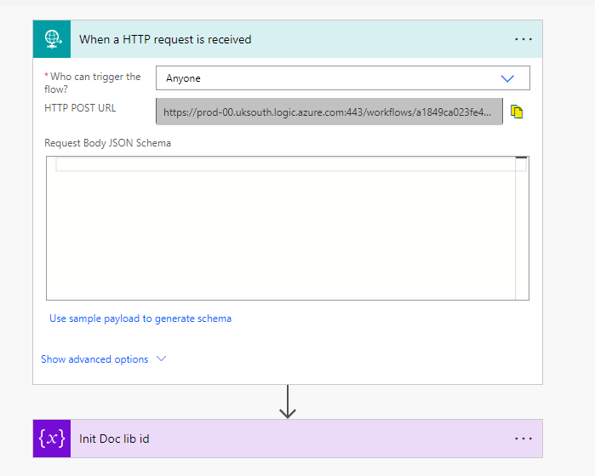
Task: Click 'Use sample payload to generate schema'
Action: (x=140, y=318)
